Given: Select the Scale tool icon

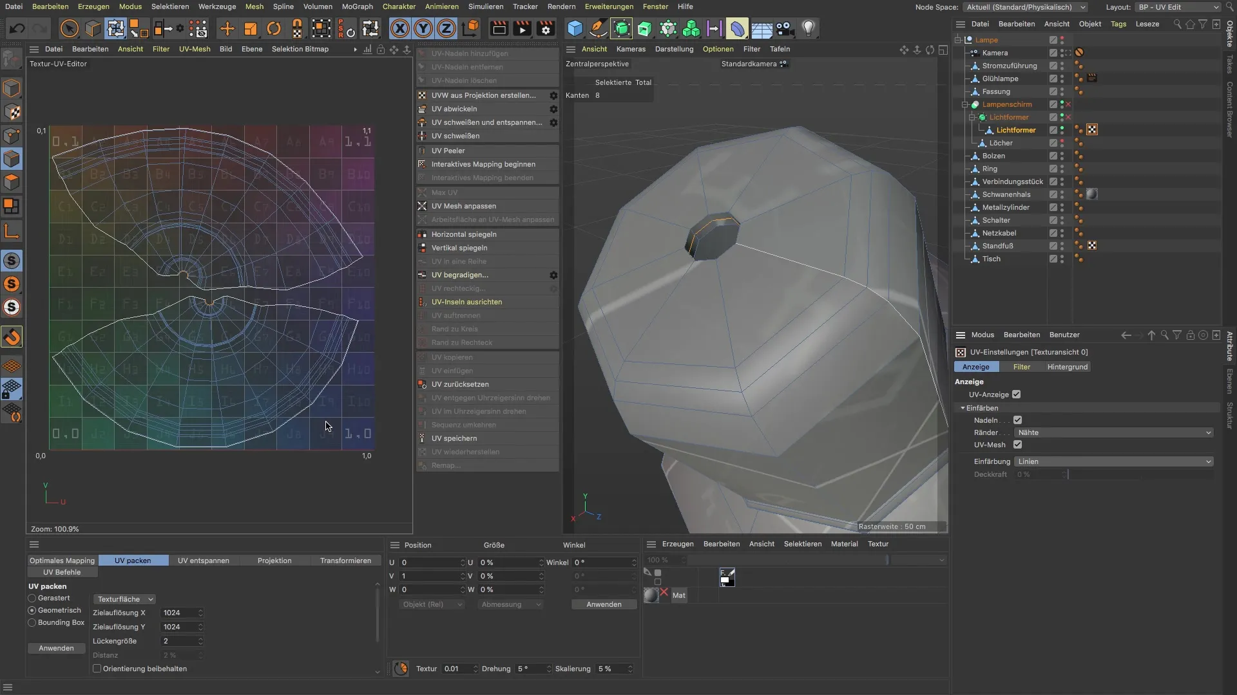Looking at the screenshot, I should click(250, 28).
